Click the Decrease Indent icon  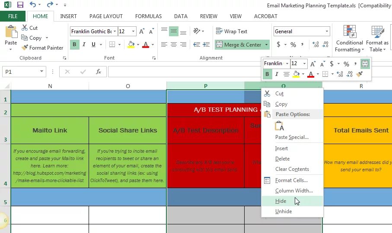pyautogui.click(x=197, y=44)
